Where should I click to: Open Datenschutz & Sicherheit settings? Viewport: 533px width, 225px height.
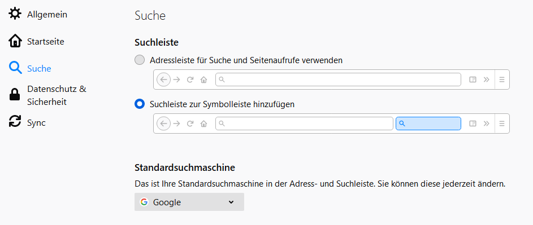pos(47,95)
